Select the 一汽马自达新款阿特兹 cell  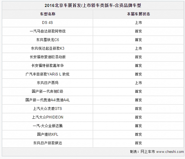point(47,31)
